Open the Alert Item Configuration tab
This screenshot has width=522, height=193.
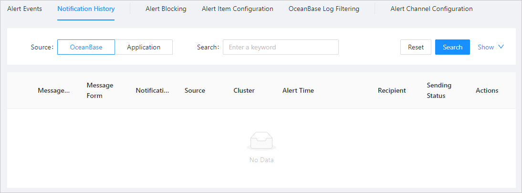[x=238, y=9]
